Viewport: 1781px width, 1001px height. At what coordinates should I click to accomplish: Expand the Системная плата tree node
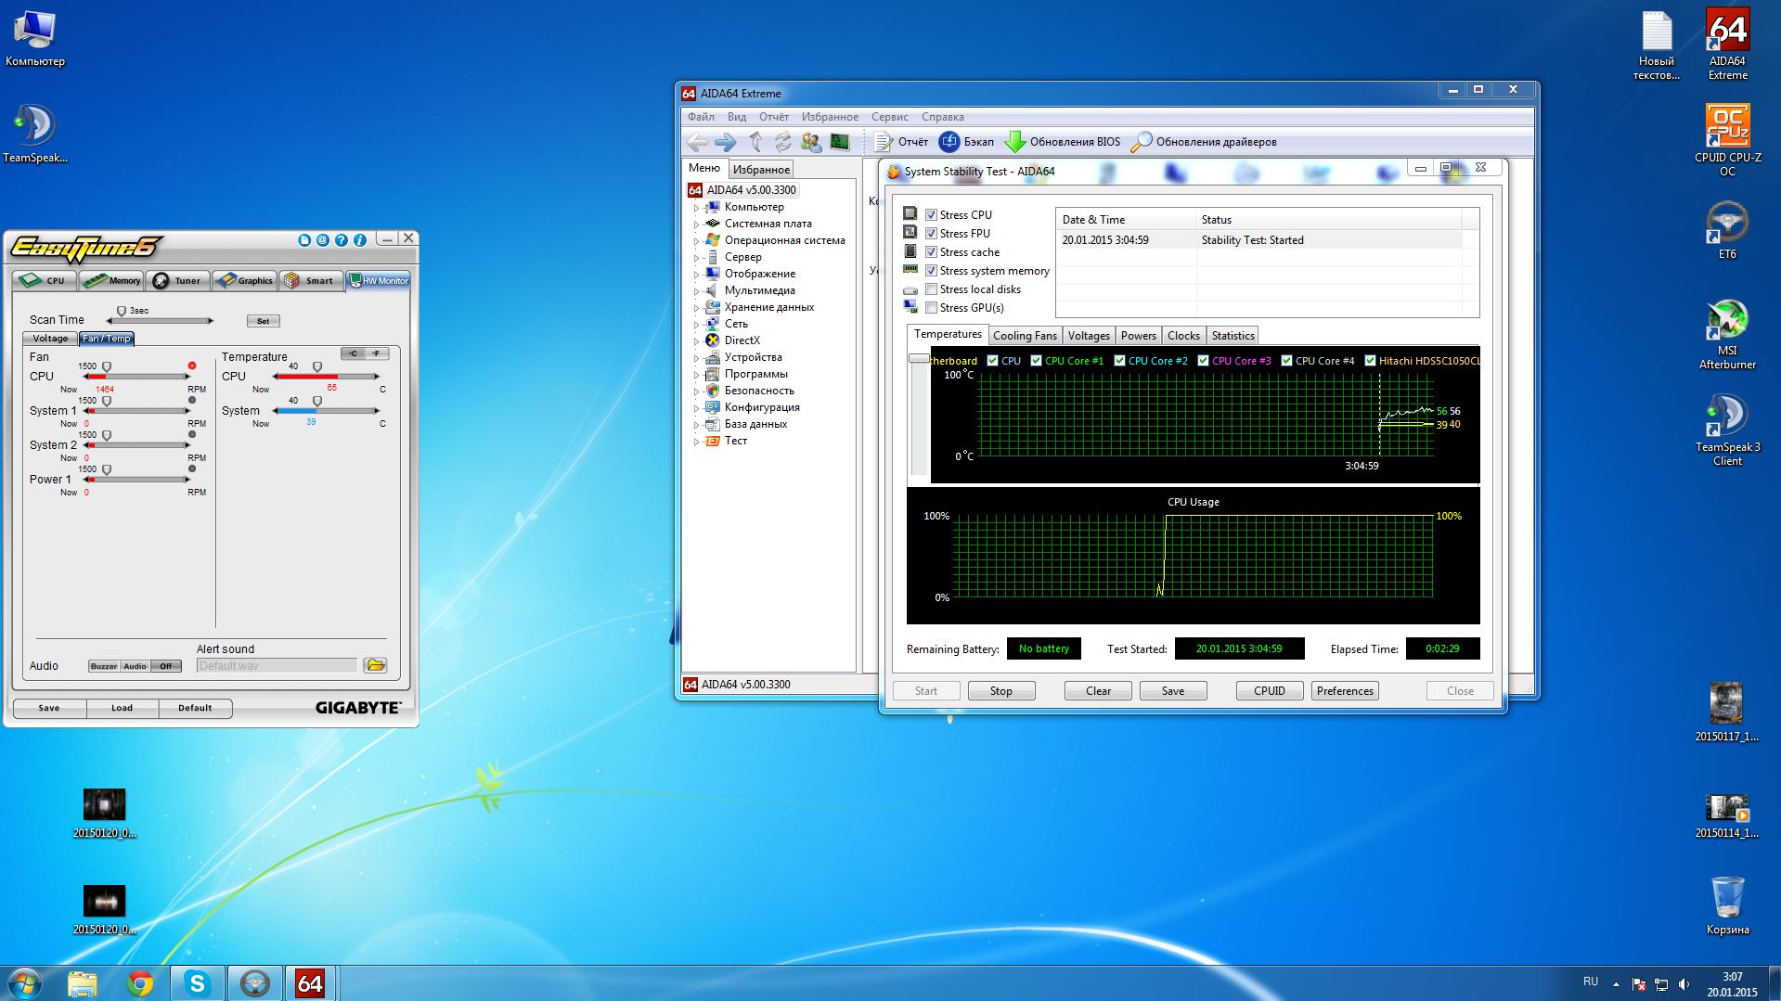pos(696,225)
